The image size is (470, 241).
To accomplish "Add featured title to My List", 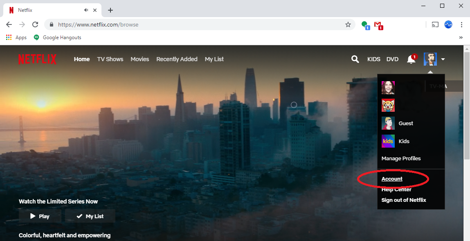I will tap(90, 216).
